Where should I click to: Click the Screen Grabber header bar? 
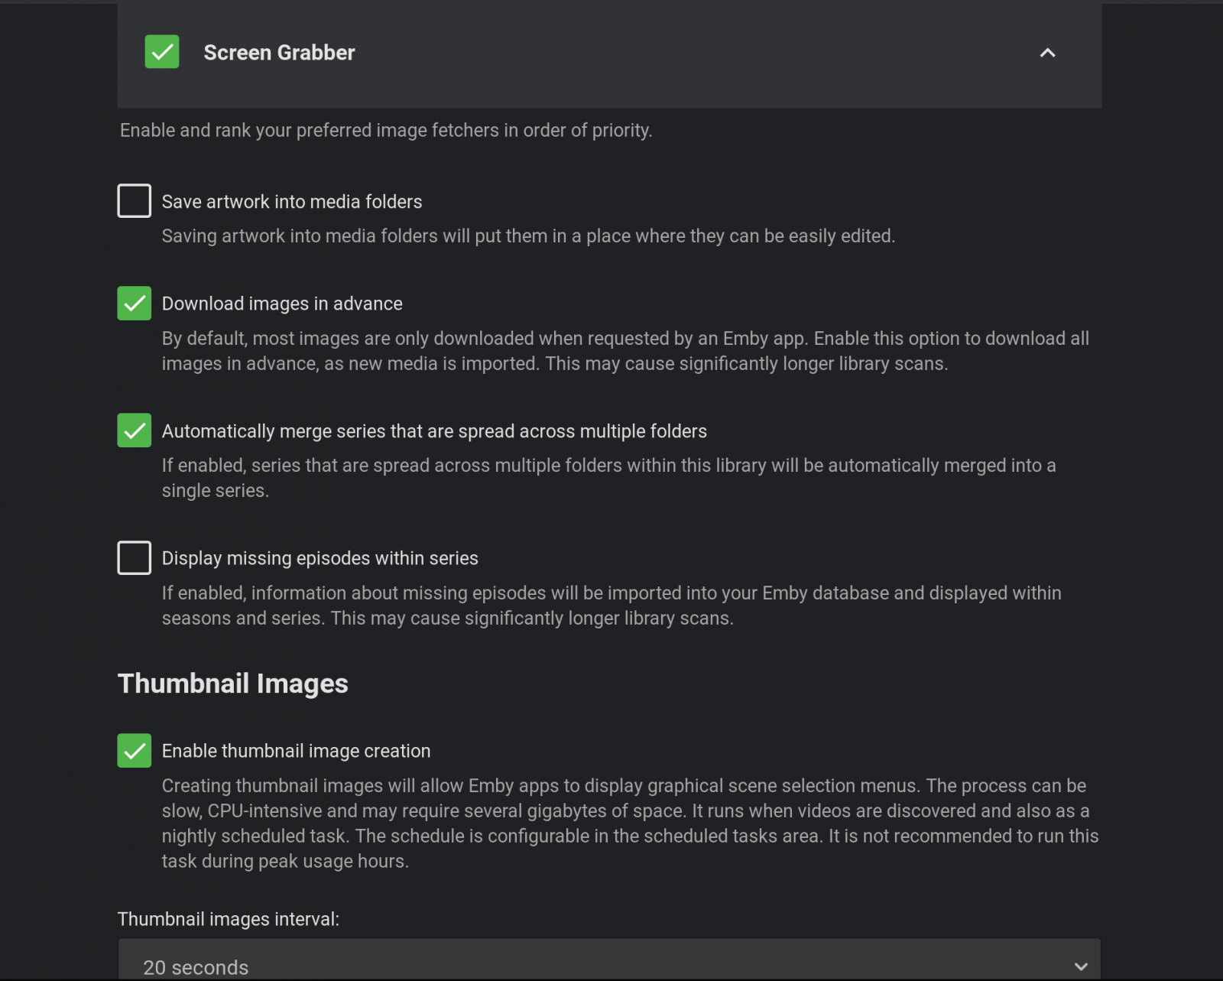[x=609, y=53]
